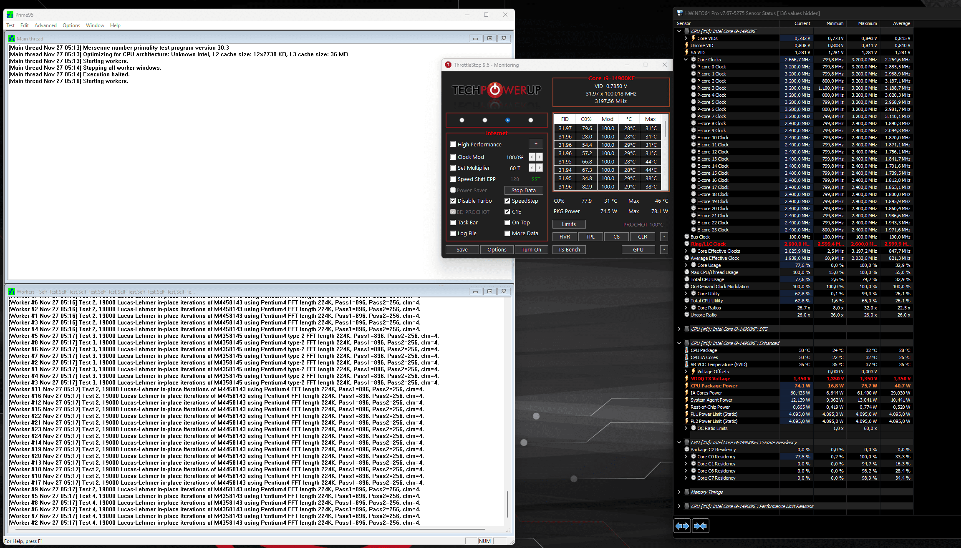Image resolution: width=961 pixels, height=548 pixels.
Task: Click the Uncore VID lightning icon
Action: [x=686, y=45]
